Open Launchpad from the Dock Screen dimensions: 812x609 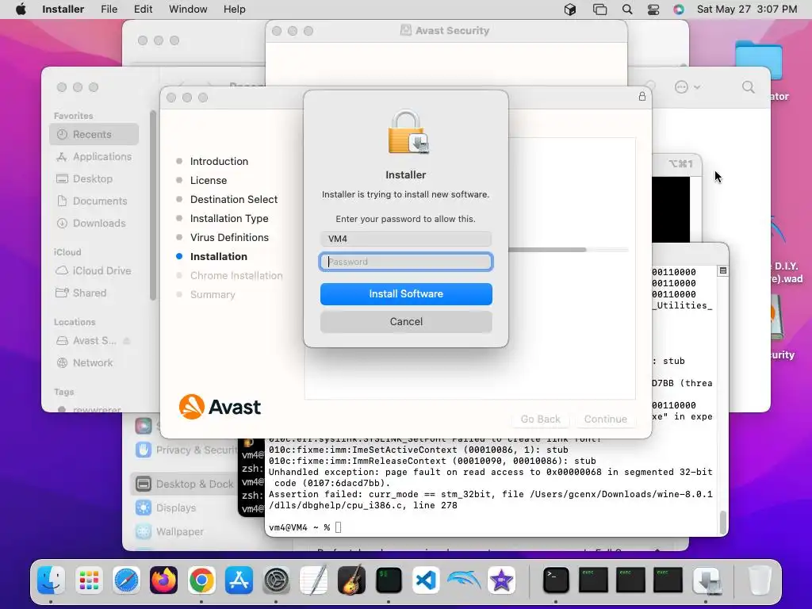click(x=89, y=580)
